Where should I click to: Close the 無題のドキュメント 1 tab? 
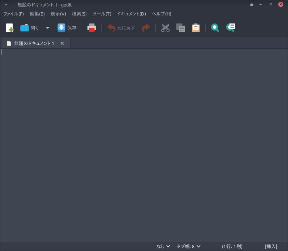coord(62,43)
